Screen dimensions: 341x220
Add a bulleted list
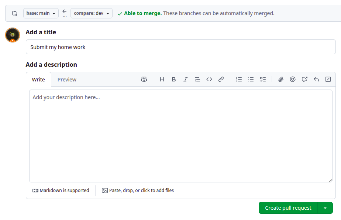[251, 79]
